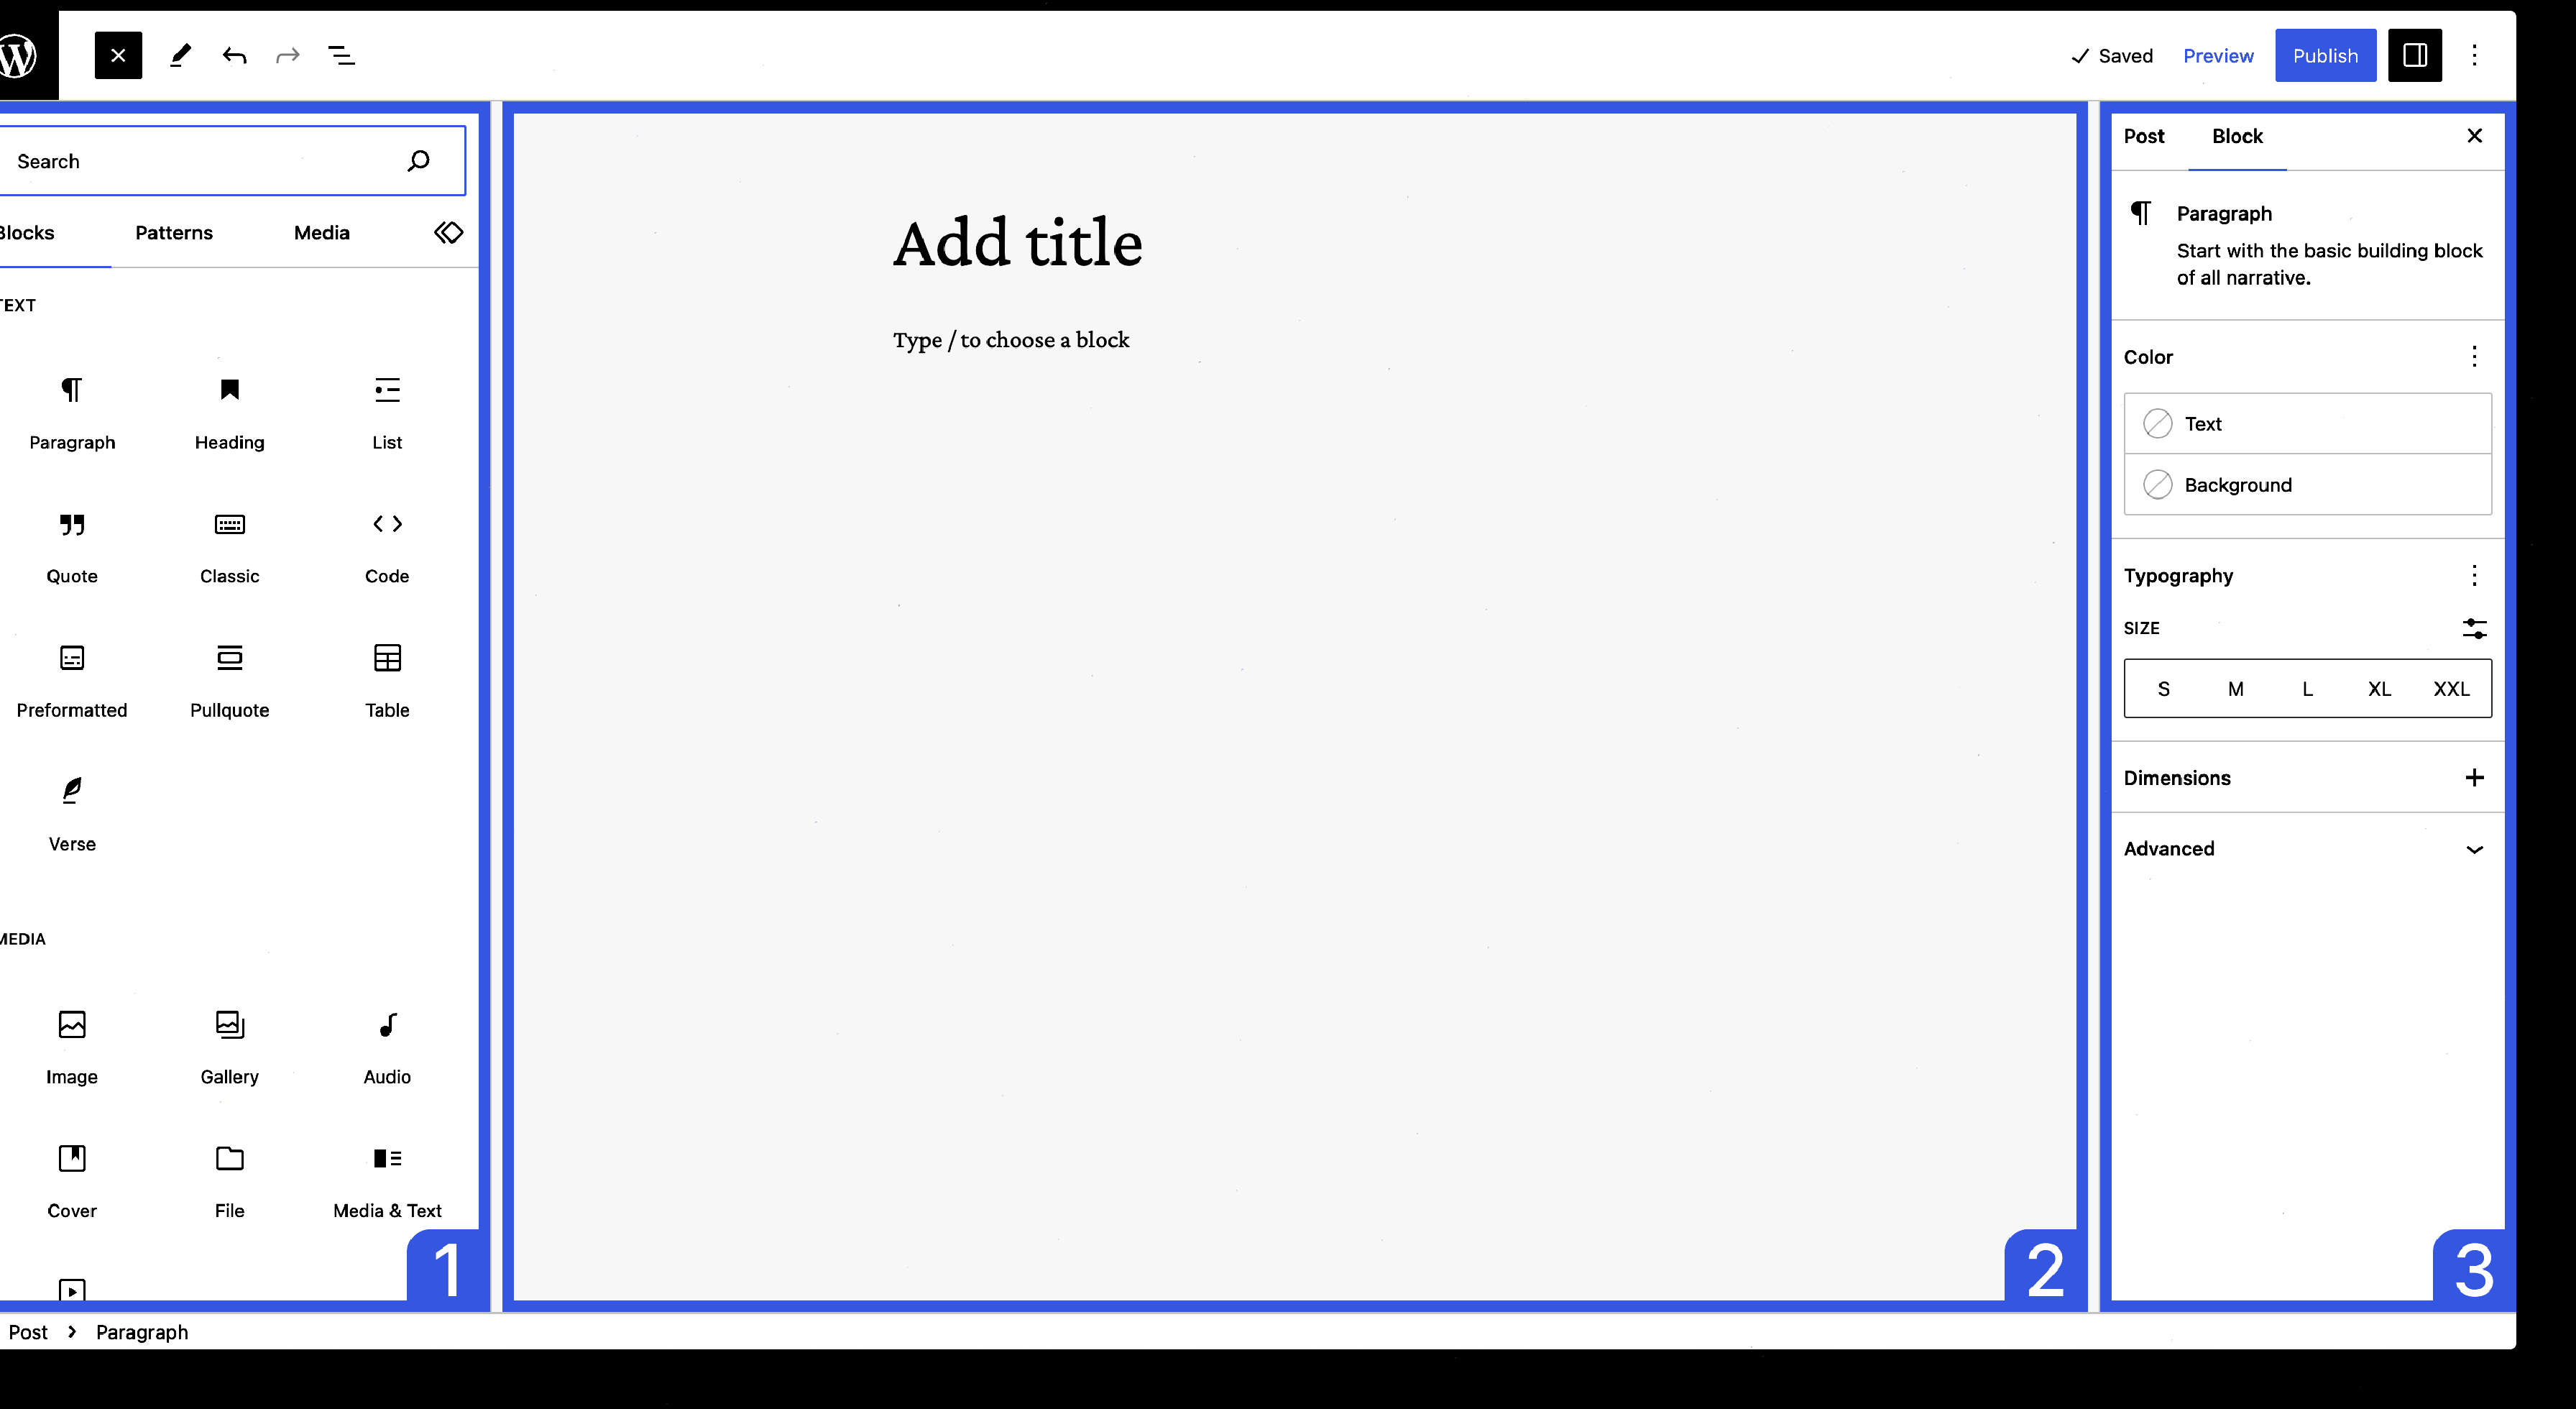This screenshot has width=2576, height=1409.
Task: Expand the Dimensions settings section
Action: pos(2475,777)
